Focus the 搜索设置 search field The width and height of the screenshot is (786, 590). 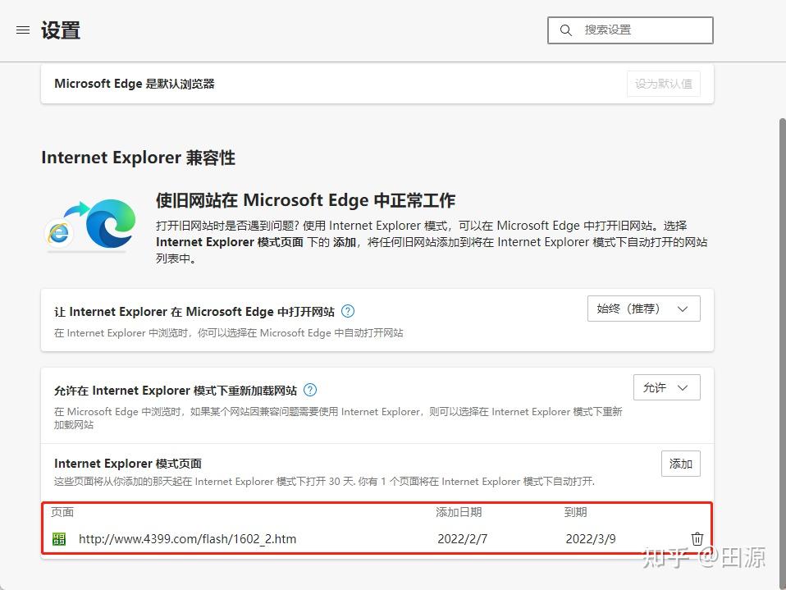(630, 30)
